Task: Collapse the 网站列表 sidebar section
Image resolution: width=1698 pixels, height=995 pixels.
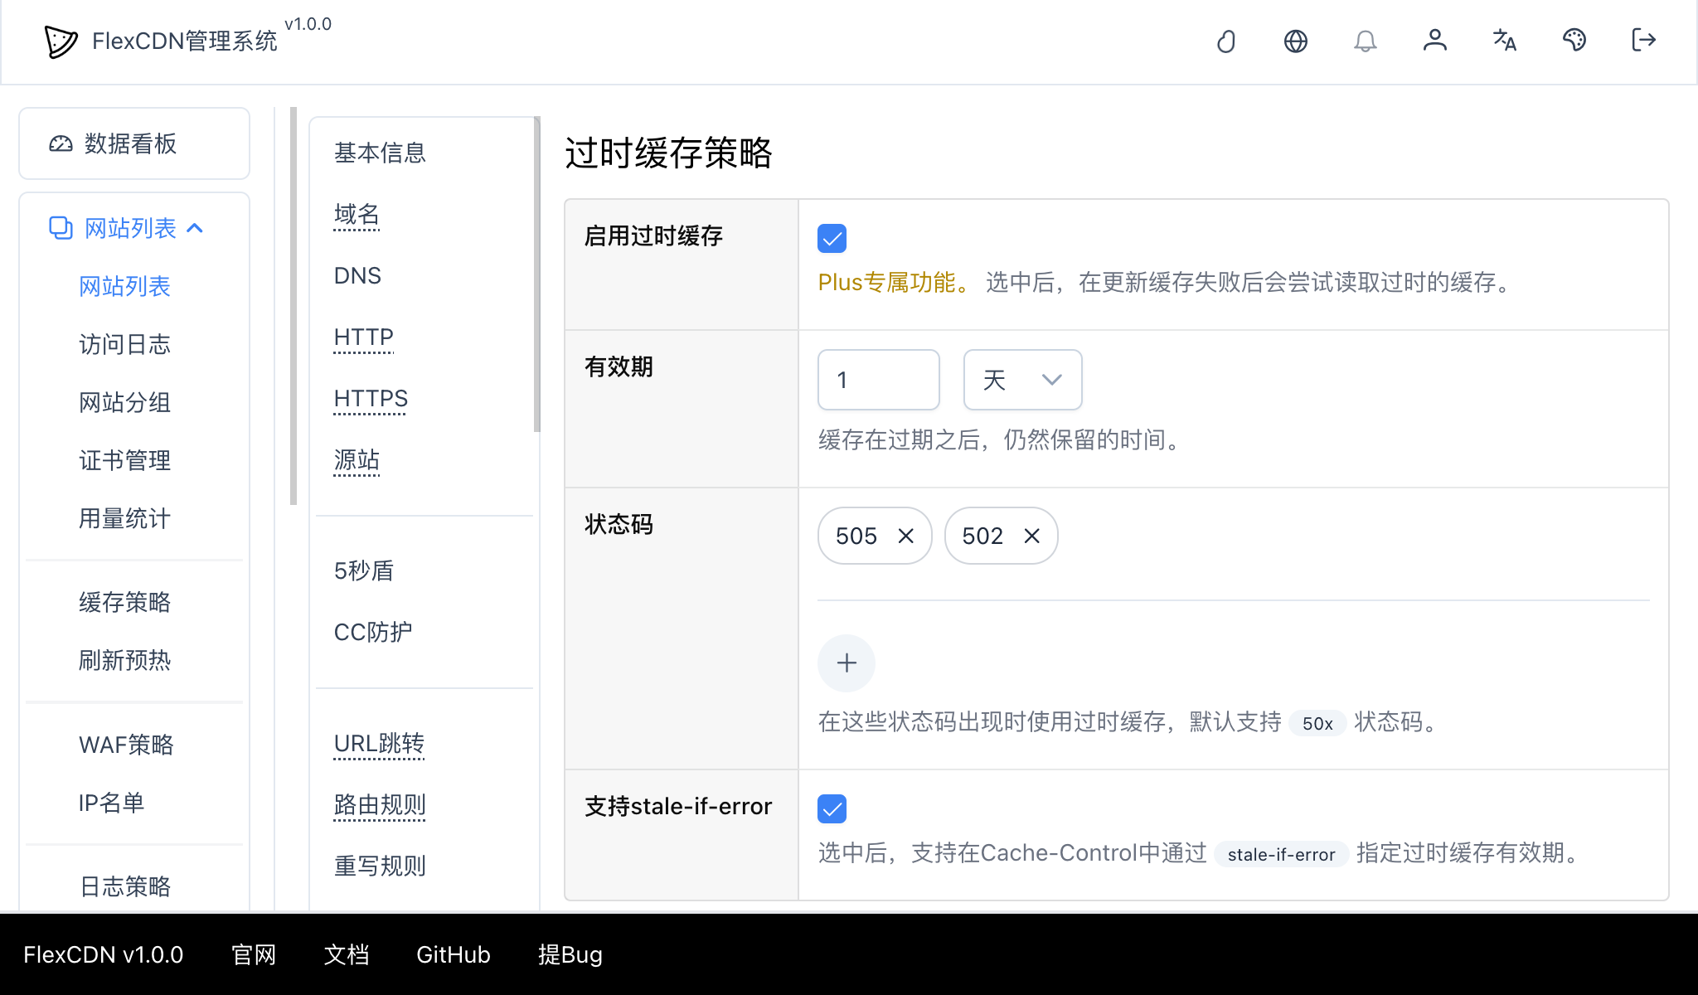Action: (196, 228)
